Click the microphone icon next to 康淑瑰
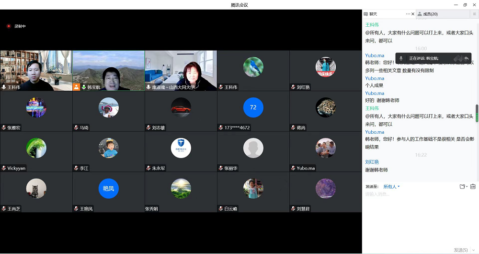 point(148,87)
